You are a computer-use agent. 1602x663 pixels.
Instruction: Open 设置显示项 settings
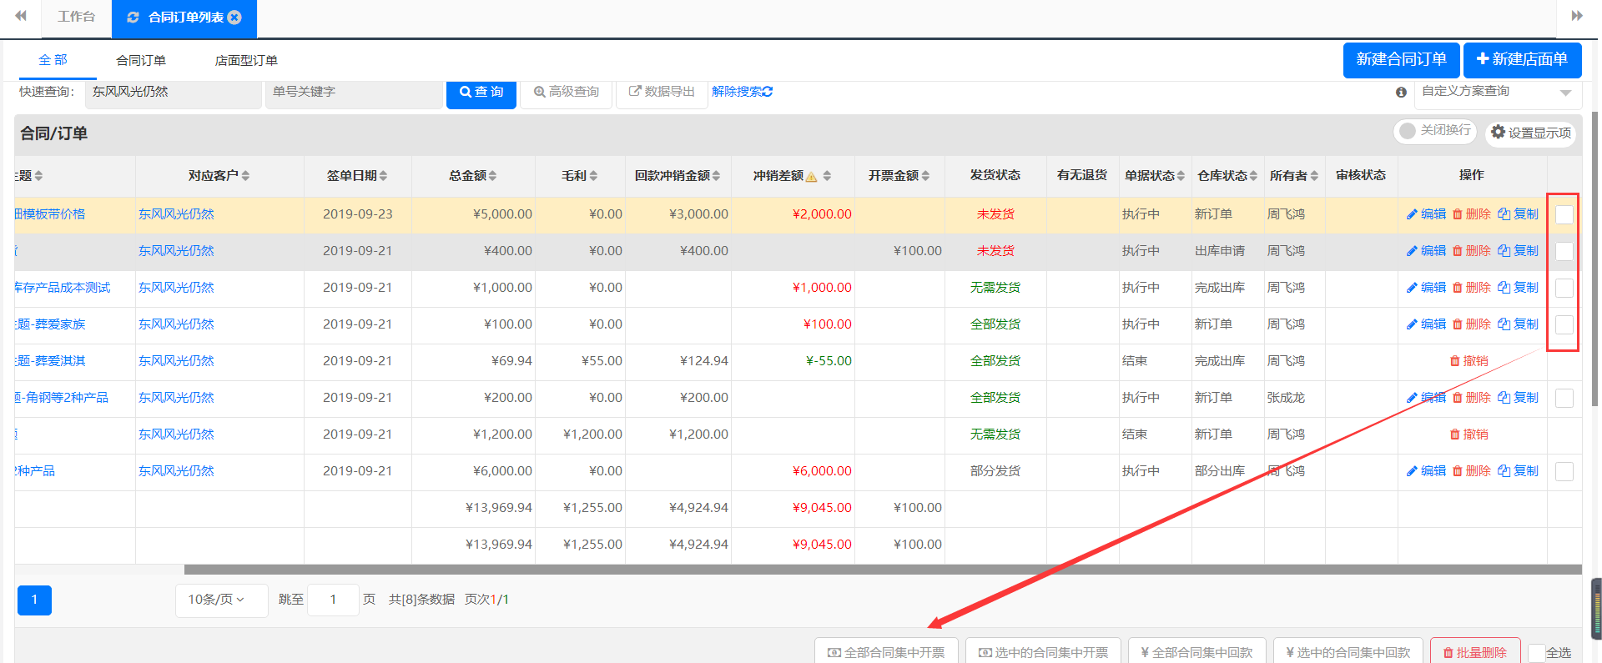point(1531,133)
